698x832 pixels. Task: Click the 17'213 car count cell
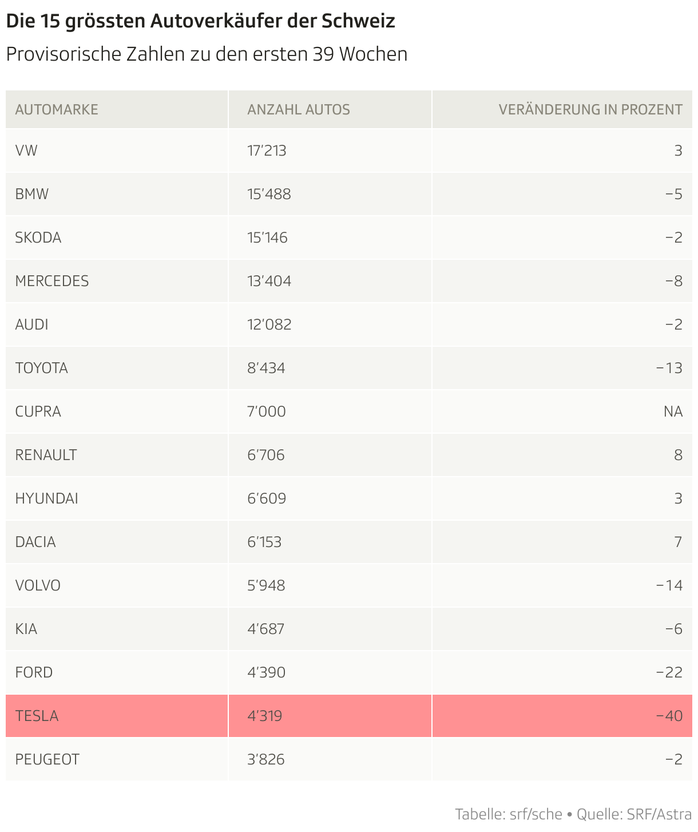click(x=267, y=150)
